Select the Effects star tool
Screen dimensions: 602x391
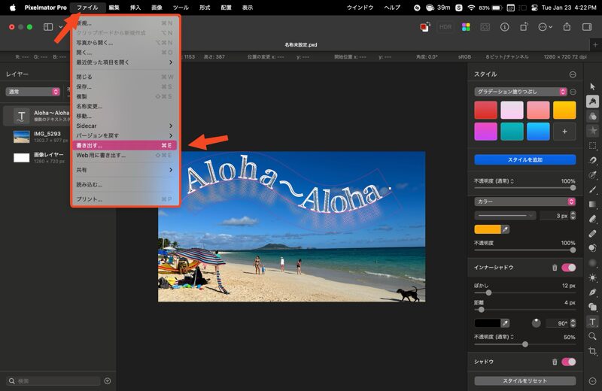pos(592,131)
